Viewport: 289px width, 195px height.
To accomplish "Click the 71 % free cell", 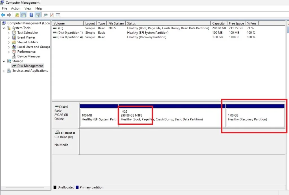I will pyautogui.click(x=250, y=28).
